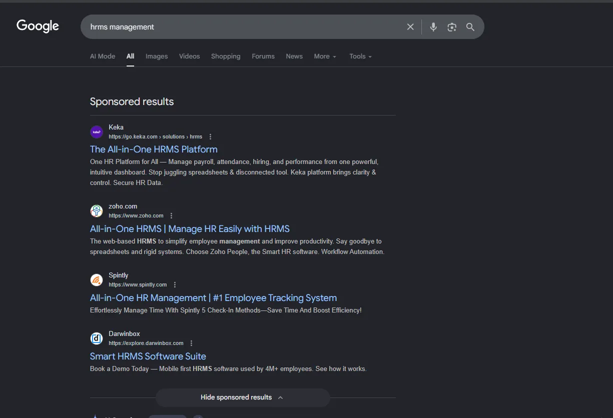Select the All tab
This screenshot has height=418, width=613.
130,56
